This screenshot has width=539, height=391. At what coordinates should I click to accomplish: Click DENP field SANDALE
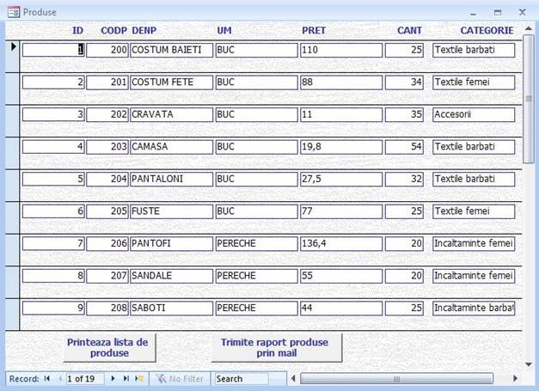[172, 276]
